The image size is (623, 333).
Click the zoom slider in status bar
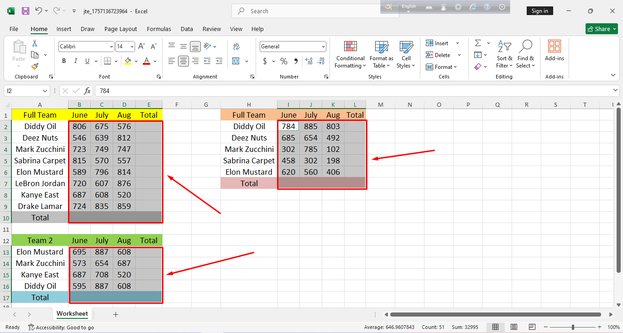pyautogui.click(x=573, y=327)
